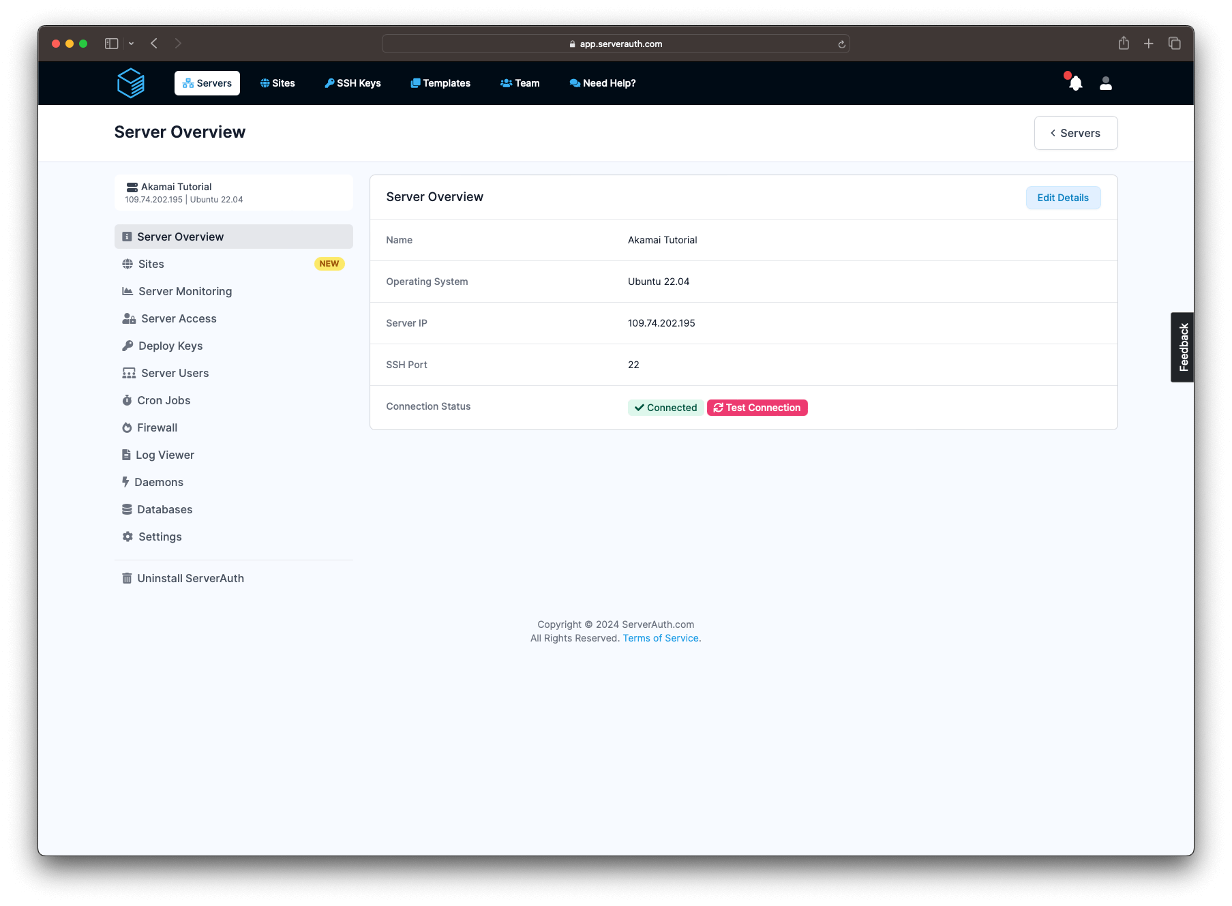Go back with Safari back arrow
The height and width of the screenshot is (906, 1232).
click(x=154, y=44)
